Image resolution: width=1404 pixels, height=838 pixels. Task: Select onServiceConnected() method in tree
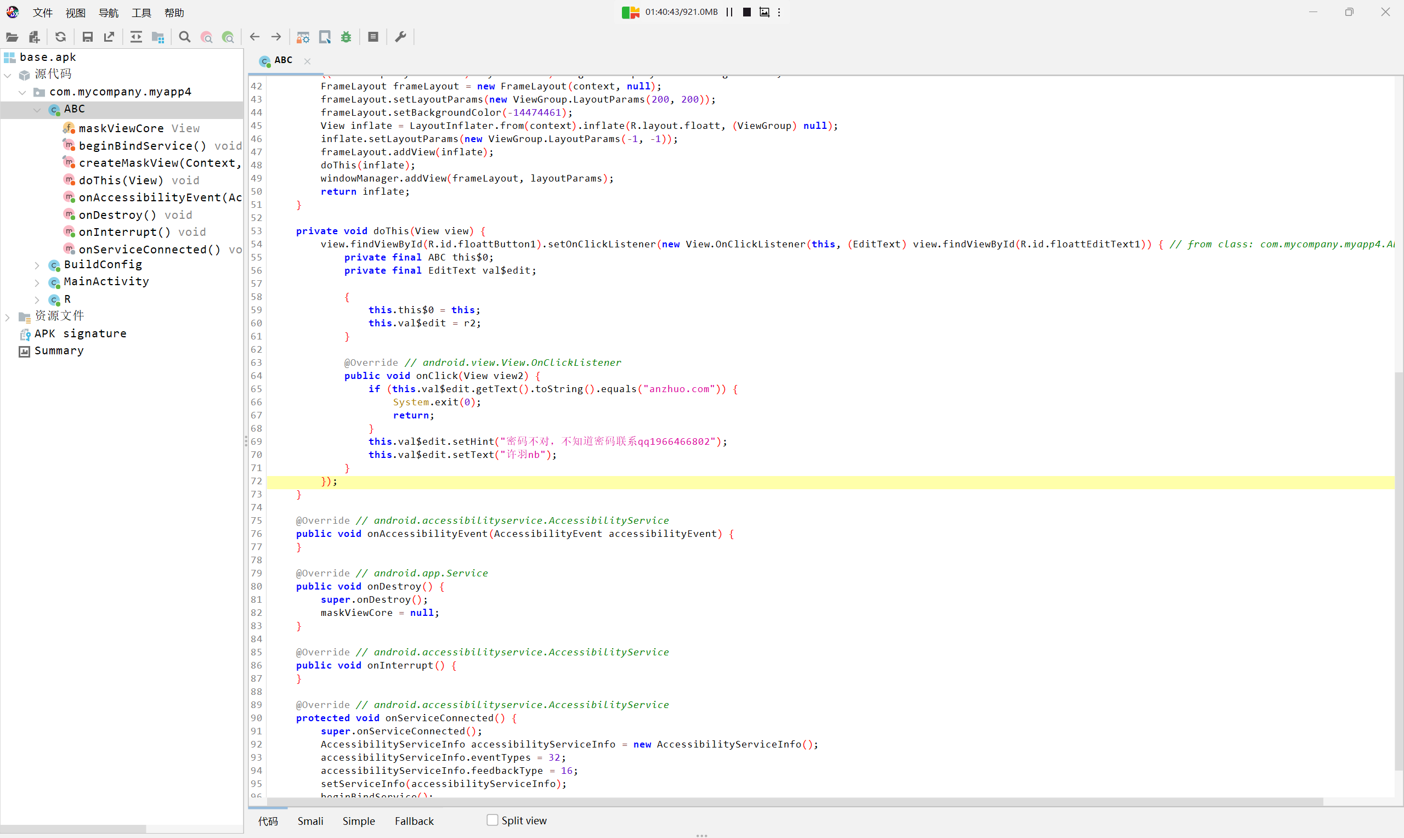coord(153,250)
